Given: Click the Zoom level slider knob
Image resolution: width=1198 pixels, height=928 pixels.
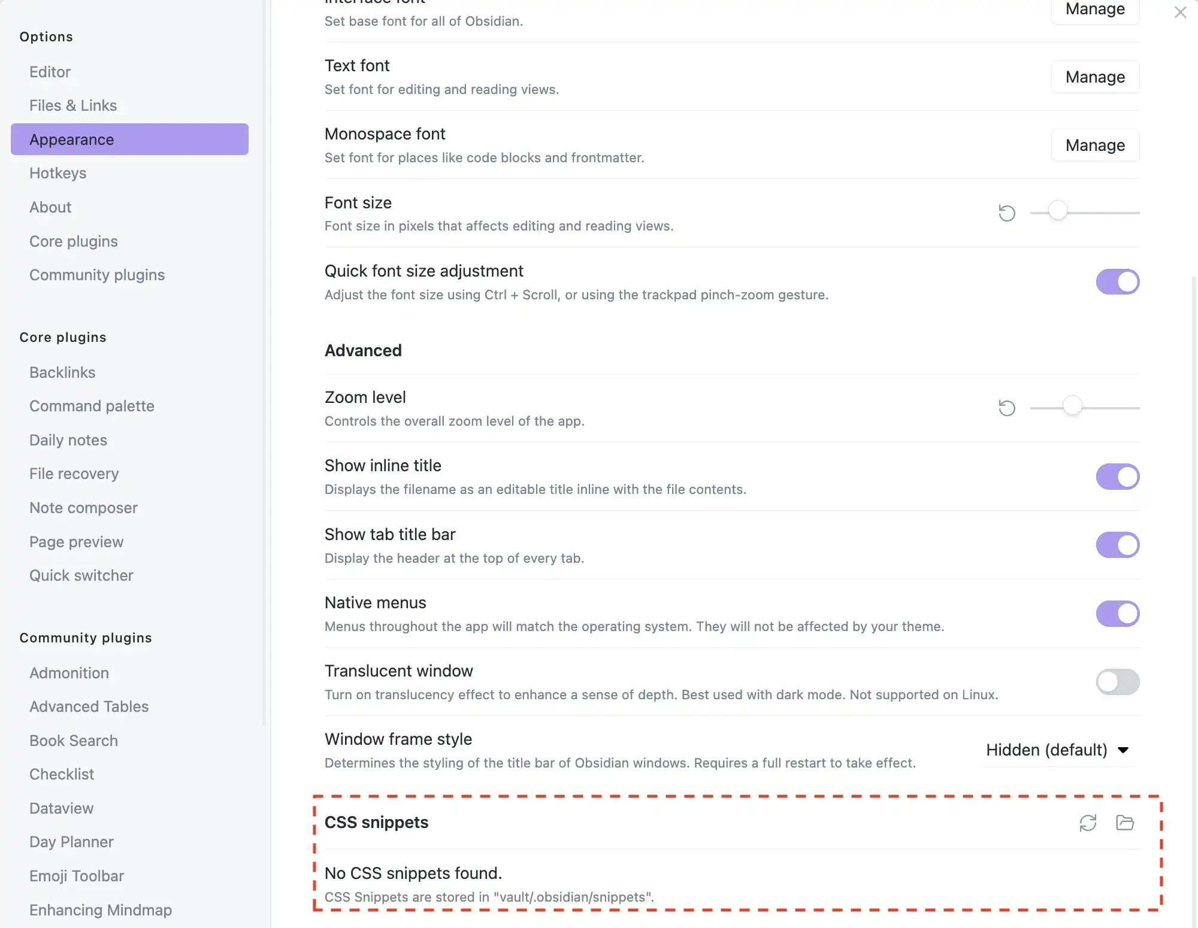Looking at the screenshot, I should [1072, 406].
